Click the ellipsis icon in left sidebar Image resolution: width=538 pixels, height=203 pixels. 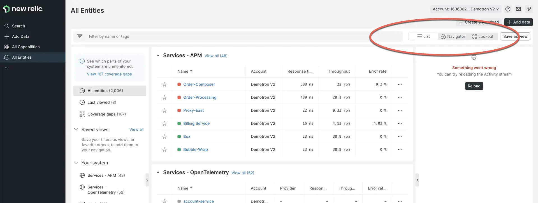click(7, 68)
